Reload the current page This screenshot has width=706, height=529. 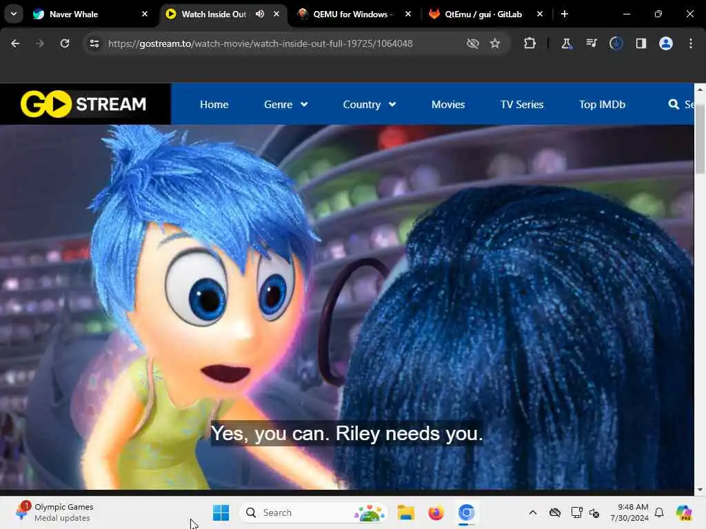click(x=65, y=43)
